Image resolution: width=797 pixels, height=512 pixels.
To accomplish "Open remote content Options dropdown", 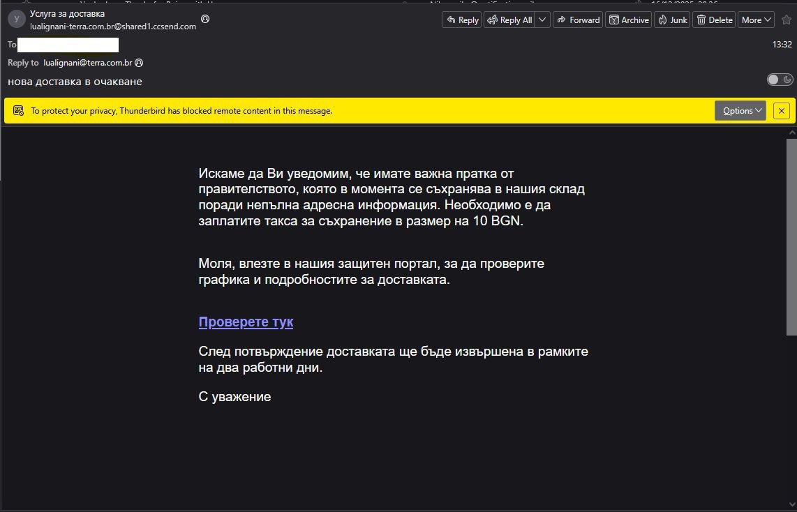I will (740, 110).
